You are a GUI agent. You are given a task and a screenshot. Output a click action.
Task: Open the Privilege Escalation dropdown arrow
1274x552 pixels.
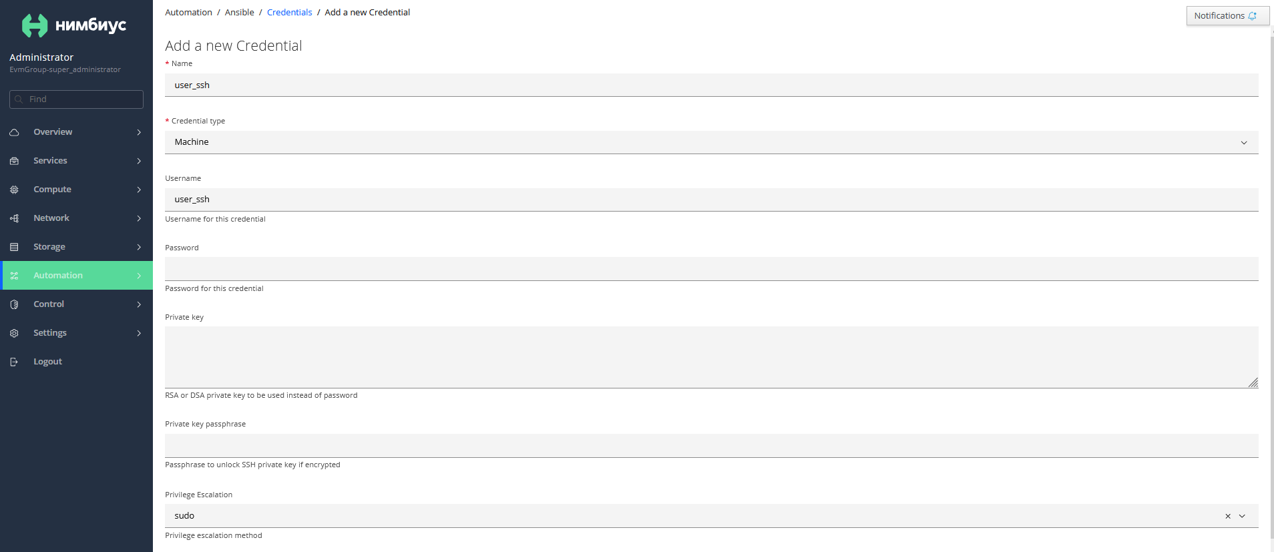[1243, 516]
